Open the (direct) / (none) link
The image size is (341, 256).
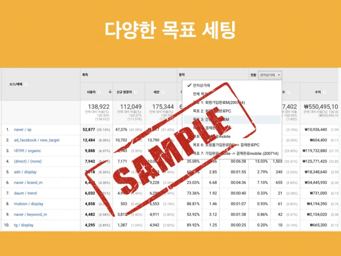pos(28,161)
